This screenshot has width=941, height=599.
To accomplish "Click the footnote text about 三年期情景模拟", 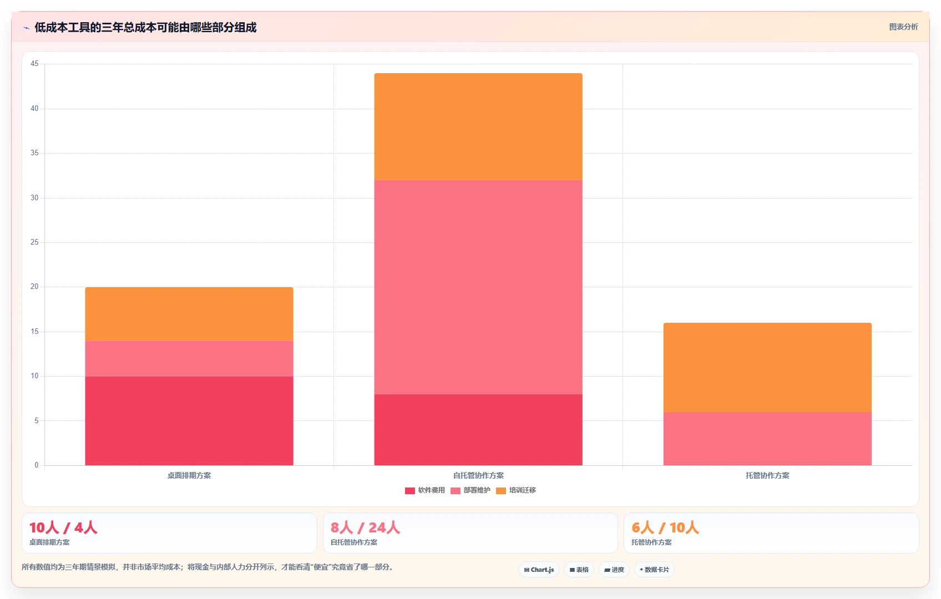I will [x=209, y=567].
